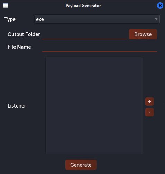
Task: Focus the File Name input field
Action: [x=100, y=47]
